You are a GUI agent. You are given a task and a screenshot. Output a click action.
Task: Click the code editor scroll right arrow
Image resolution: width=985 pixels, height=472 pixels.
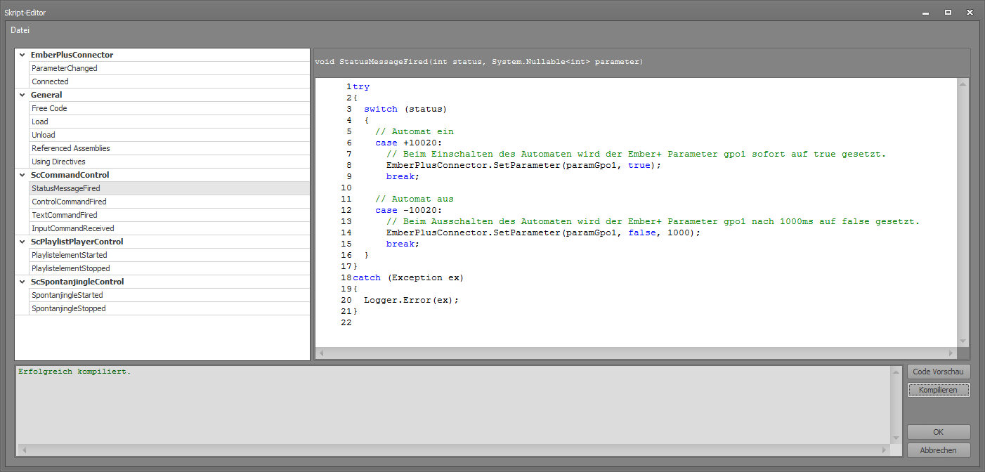click(952, 353)
